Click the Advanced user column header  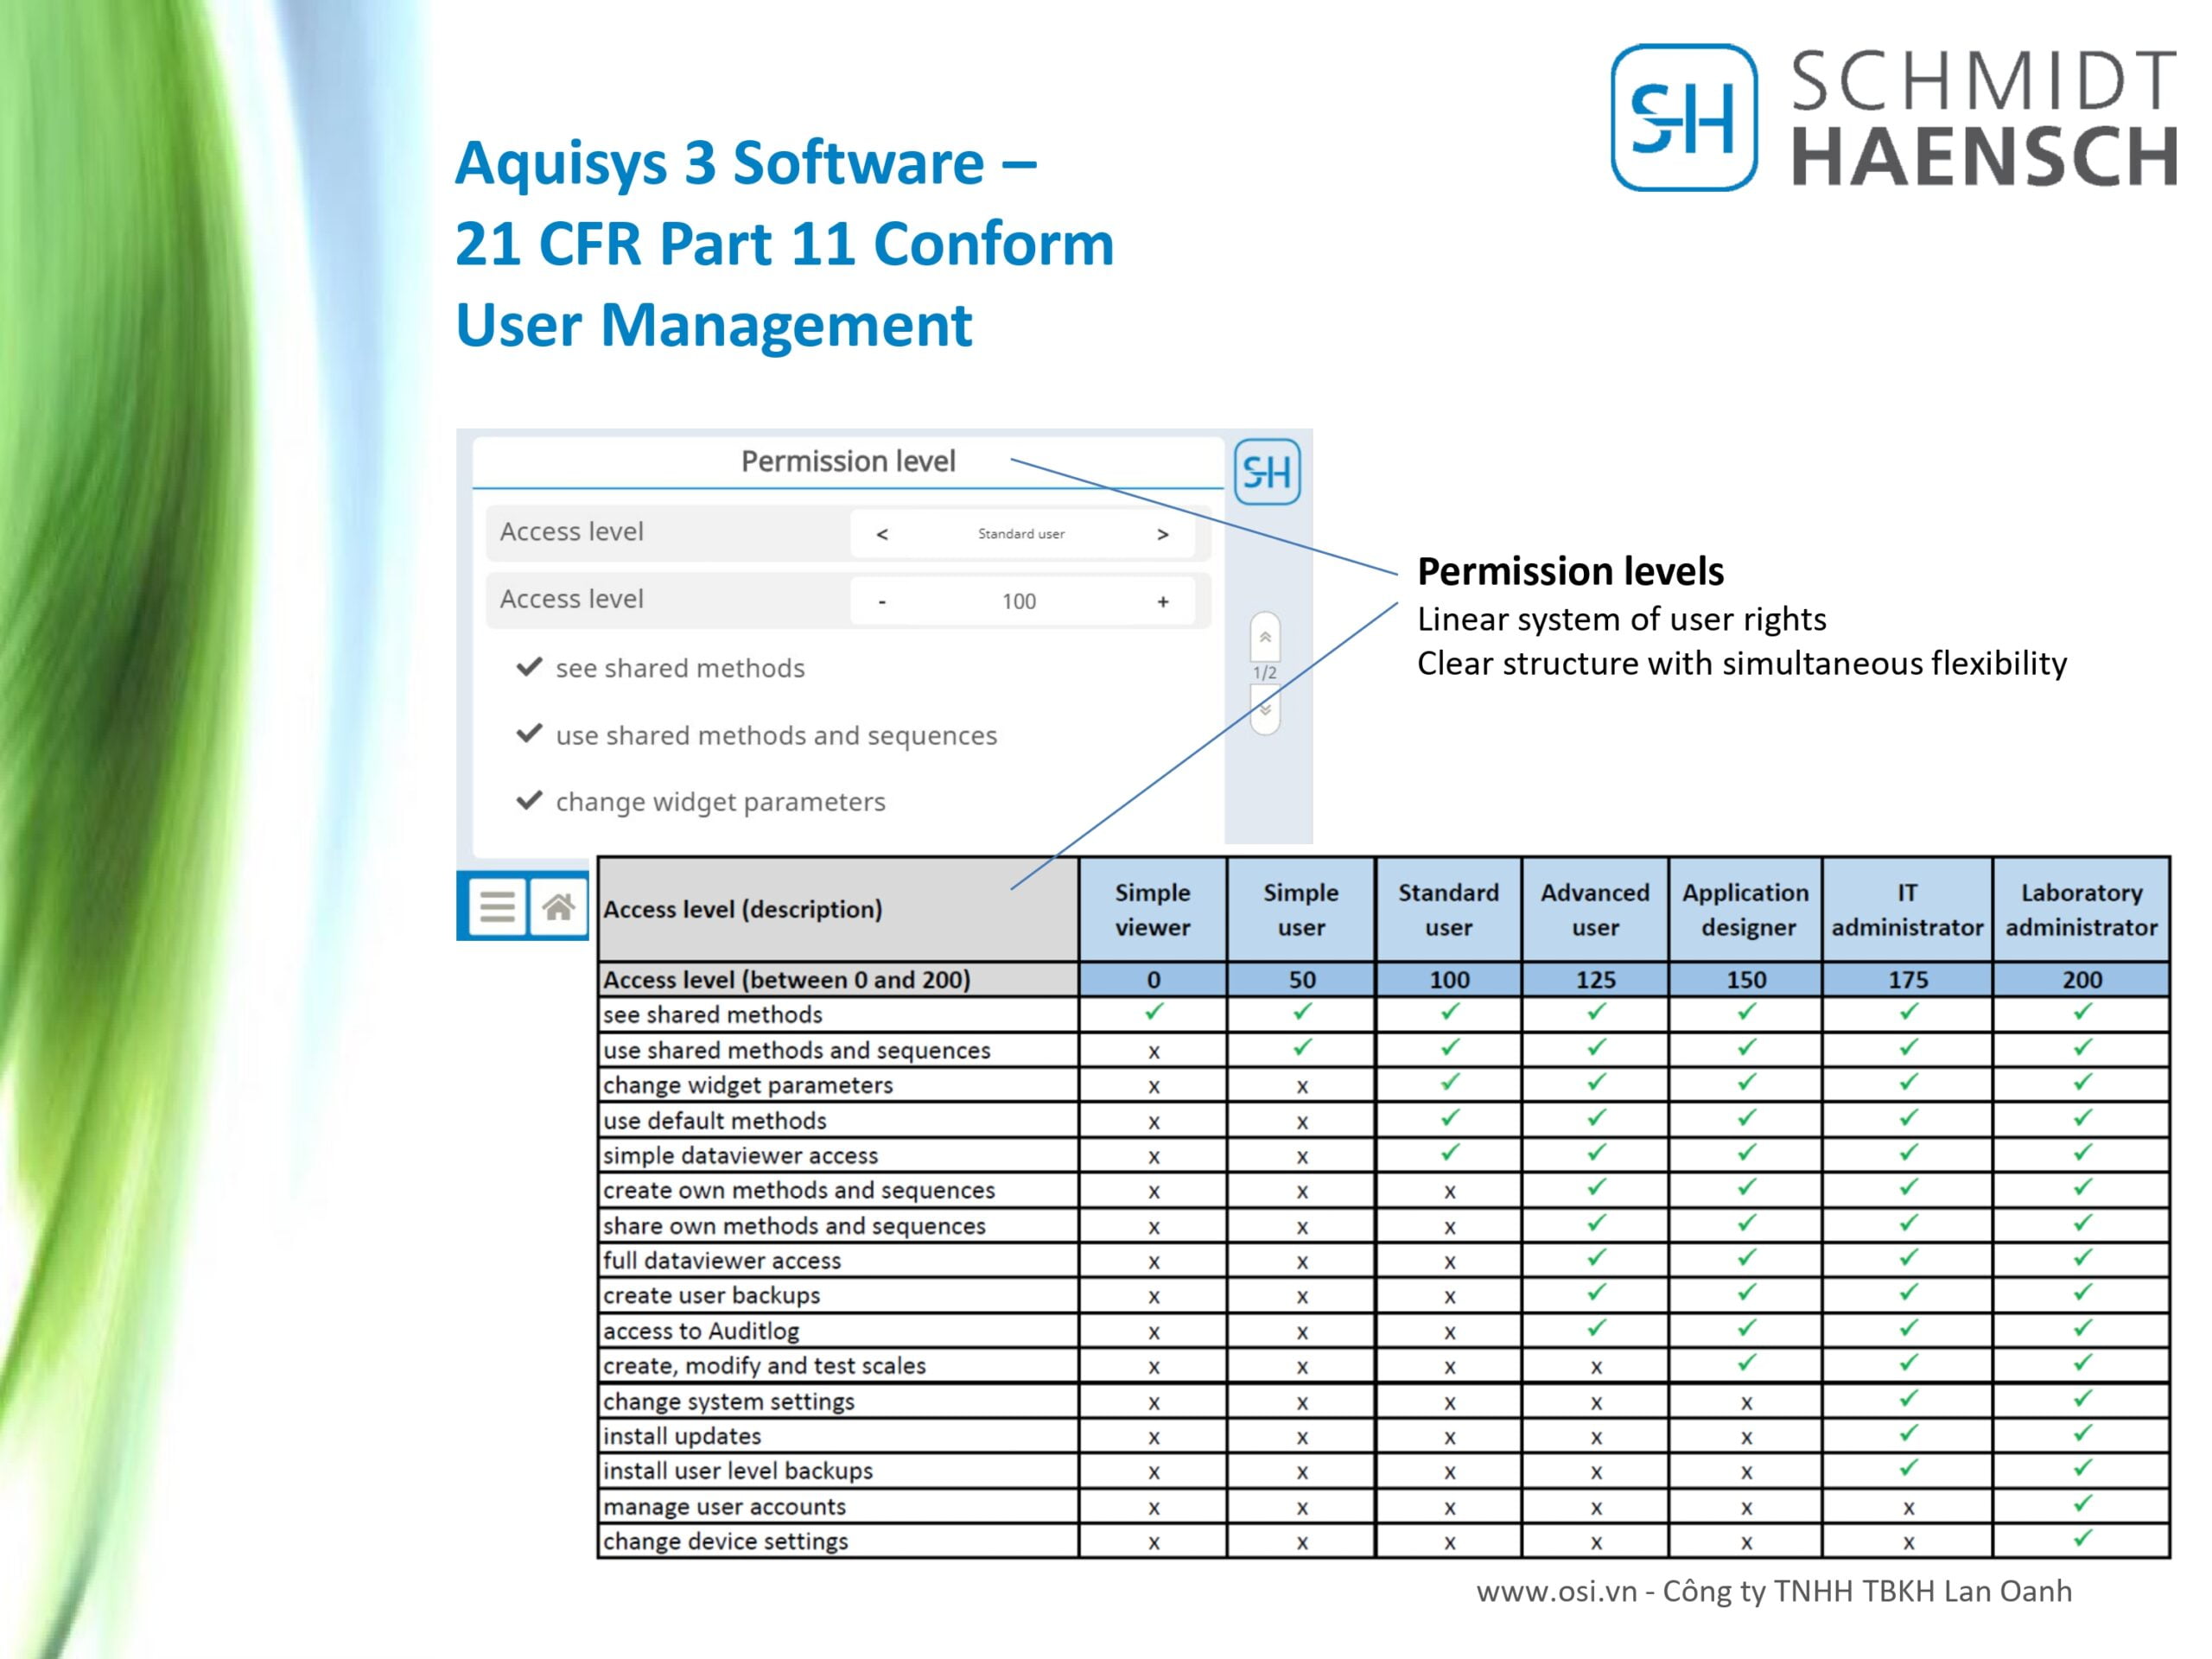click(1595, 909)
